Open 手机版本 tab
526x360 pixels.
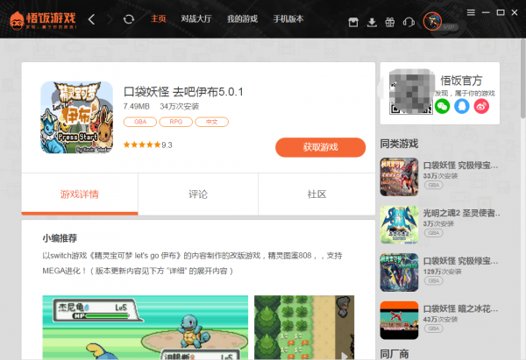click(x=288, y=18)
